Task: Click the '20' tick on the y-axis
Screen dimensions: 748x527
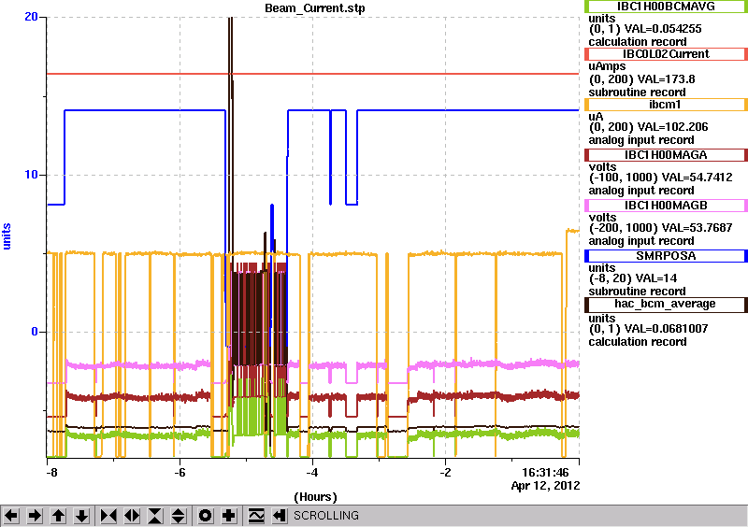Action: pos(31,17)
